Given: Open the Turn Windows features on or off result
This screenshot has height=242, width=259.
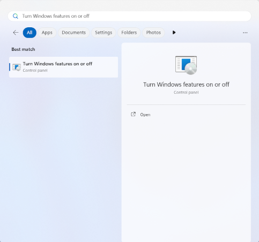Looking at the screenshot, I should [63, 67].
